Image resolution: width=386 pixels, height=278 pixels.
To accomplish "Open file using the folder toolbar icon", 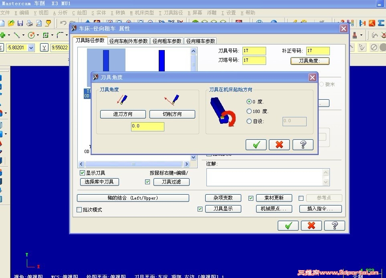I will [x=11, y=23].
